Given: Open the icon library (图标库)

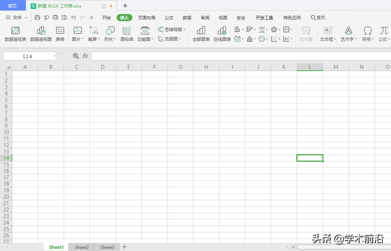Looking at the screenshot, I should pos(126,34).
